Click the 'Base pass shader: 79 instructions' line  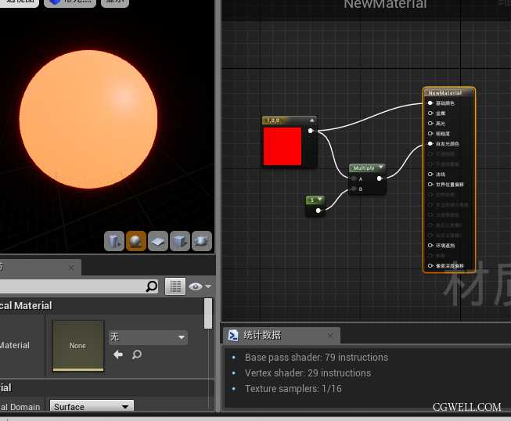[316, 358]
